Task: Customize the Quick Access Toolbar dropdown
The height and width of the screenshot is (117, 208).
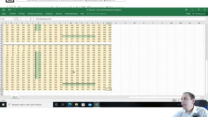Action: click(x=21, y=10)
